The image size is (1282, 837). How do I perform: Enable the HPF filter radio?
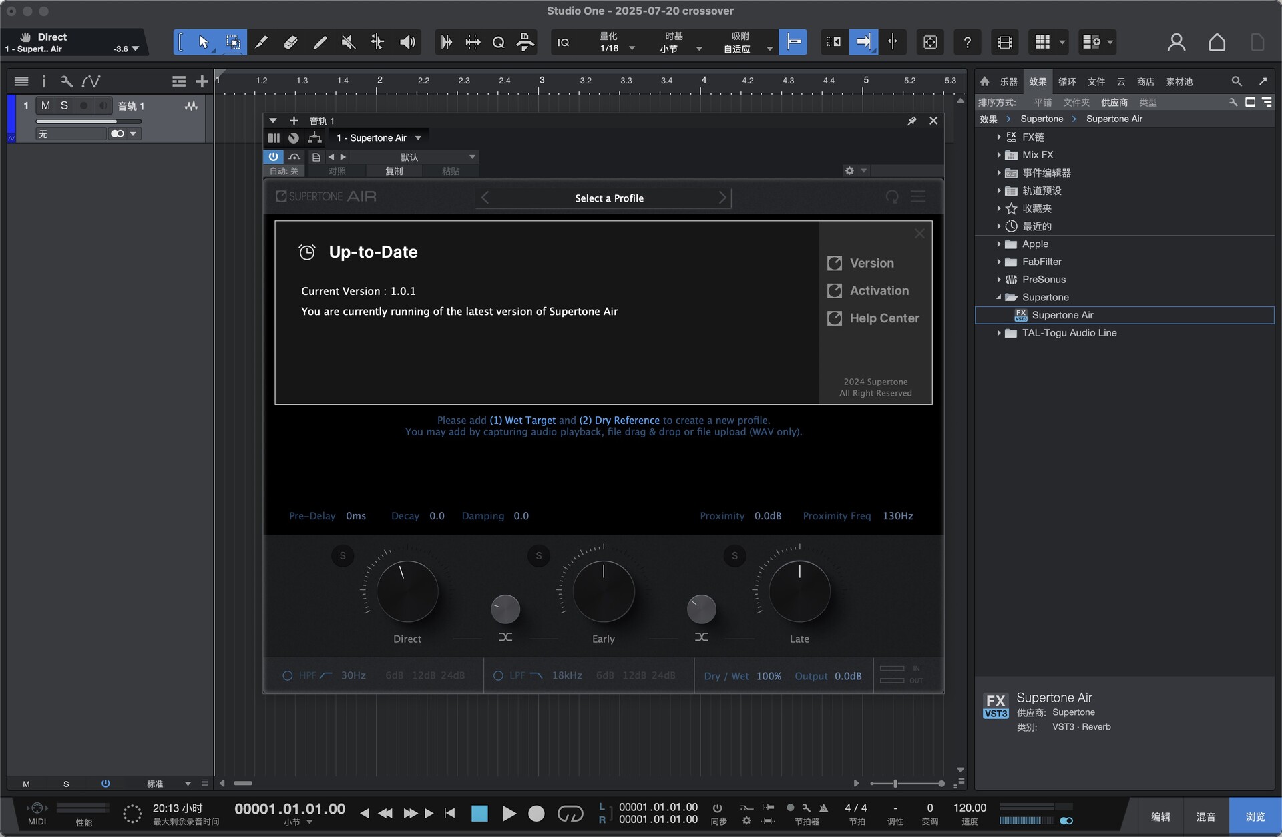(288, 675)
